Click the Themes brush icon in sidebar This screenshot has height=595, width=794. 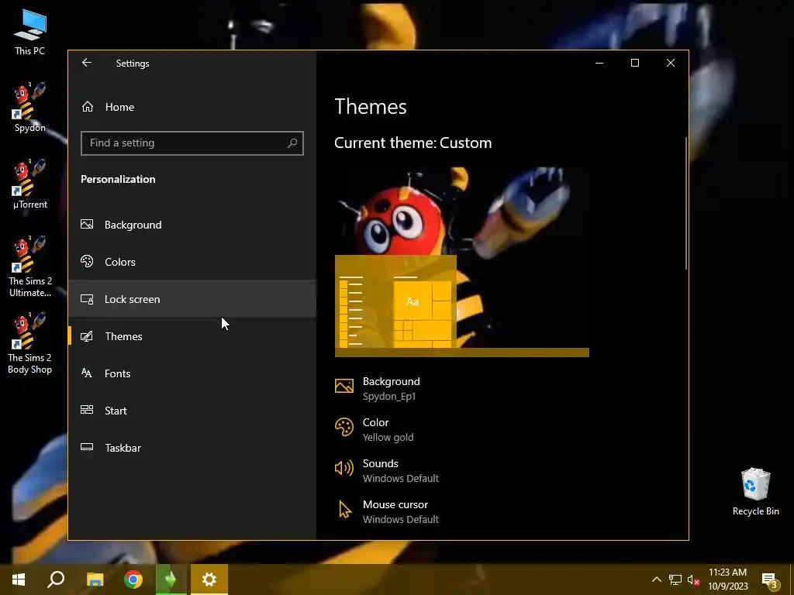[87, 336]
